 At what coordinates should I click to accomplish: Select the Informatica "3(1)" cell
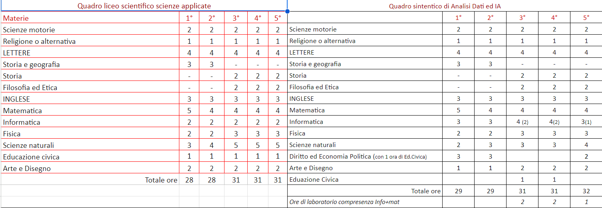pos(586,122)
